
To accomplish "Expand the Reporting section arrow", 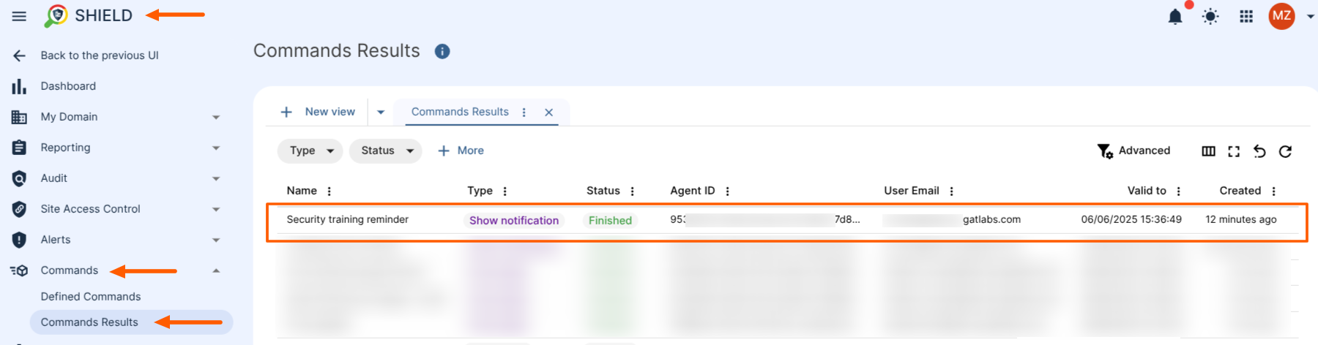I will click(x=216, y=148).
